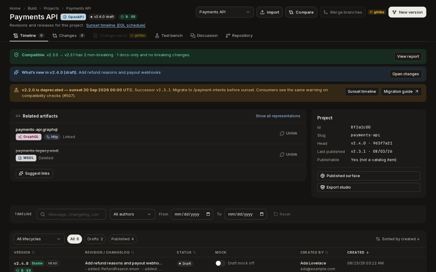Click the sunset icon in the deprecation banner
This screenshot has height=272, width=436.
coord(16,90)
